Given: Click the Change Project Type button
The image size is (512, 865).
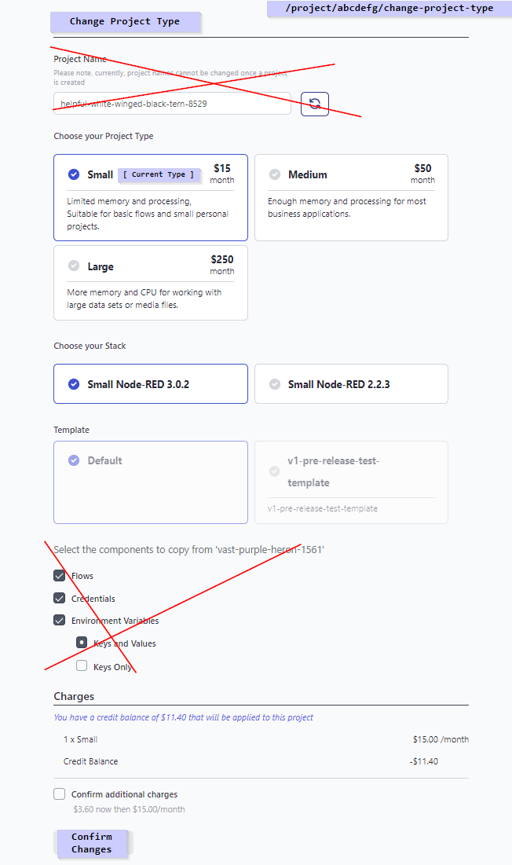Looking at the screenshot, I should (126, 21).
